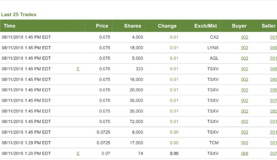Select the Seller column header
Screen dimensions: 277x160
pos(269,26)
